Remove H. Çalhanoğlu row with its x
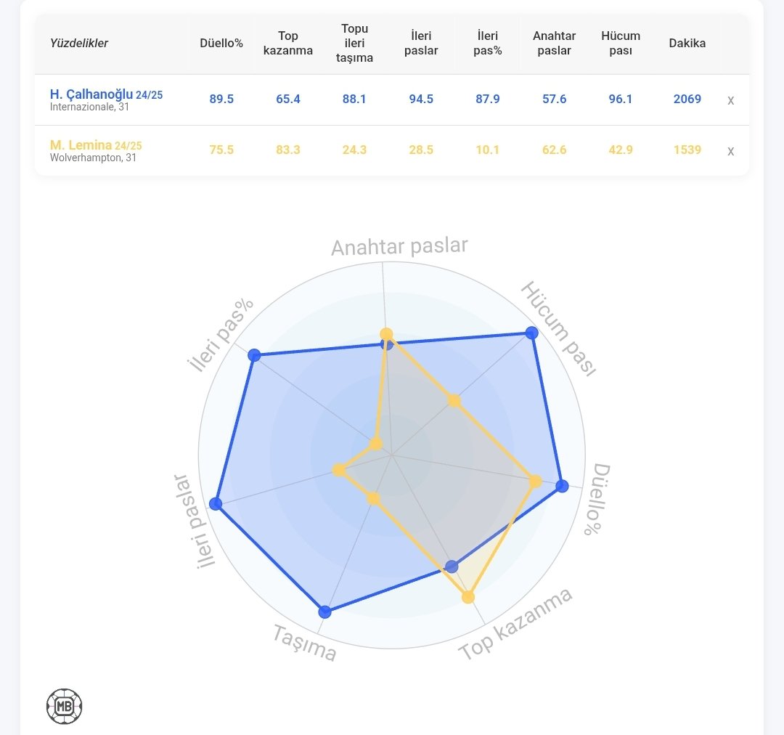 [x=730, y=100]
